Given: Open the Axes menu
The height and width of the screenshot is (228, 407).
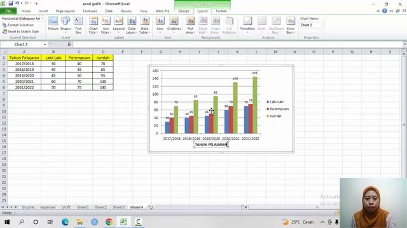Looking at the screenshot, I should tap(160, 25).
